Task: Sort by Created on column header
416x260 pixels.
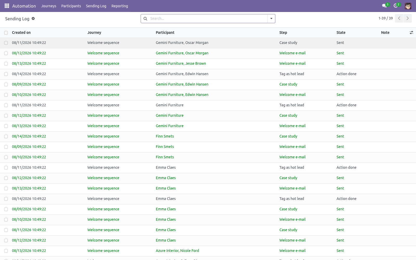Action: pos(21,32)
